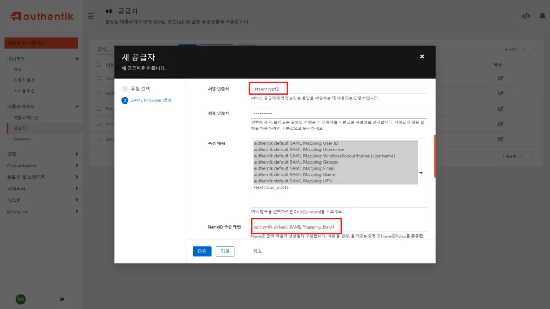Open the notifications bell icon

pos(541,17)
